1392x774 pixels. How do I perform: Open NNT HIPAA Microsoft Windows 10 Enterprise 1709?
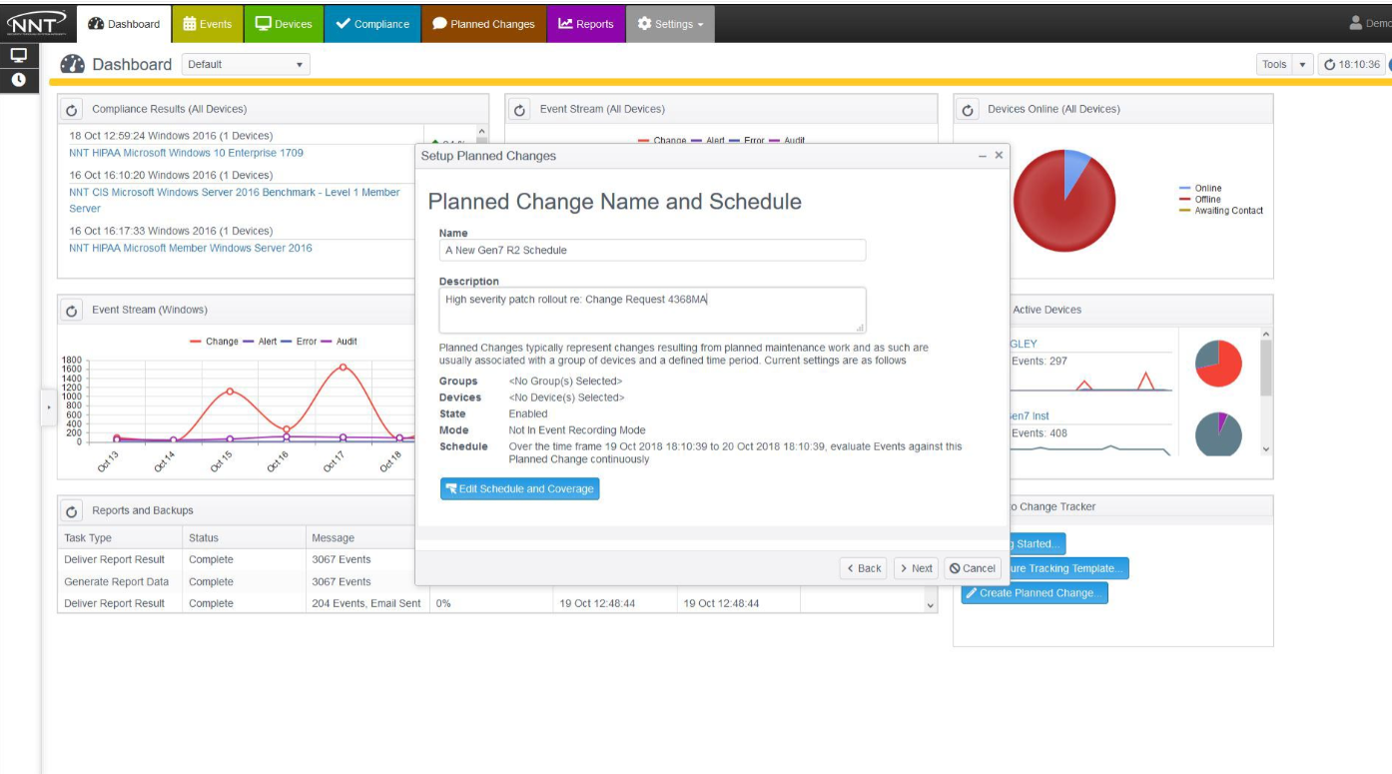click(x=187, y=153)
